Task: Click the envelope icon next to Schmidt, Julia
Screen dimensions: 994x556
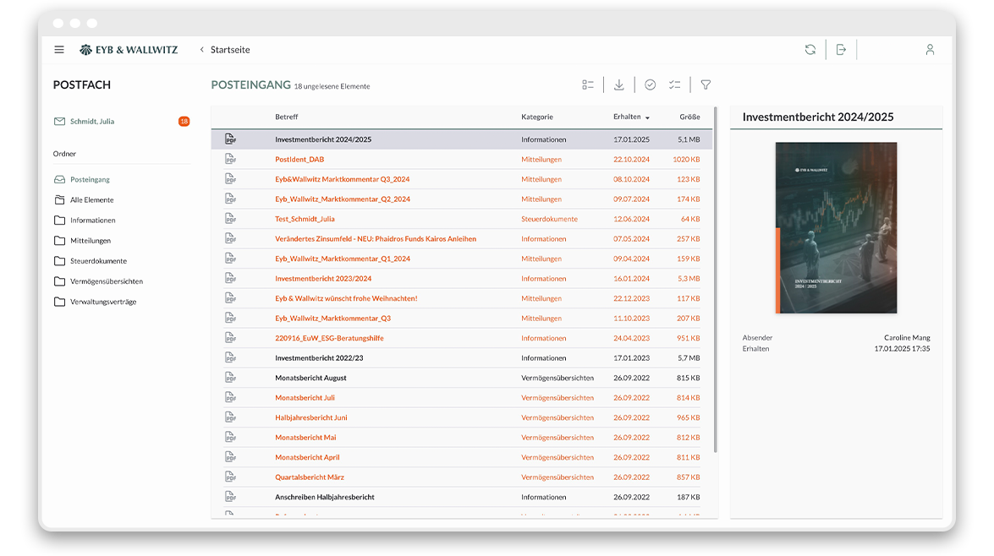Action: coord(59,121)
